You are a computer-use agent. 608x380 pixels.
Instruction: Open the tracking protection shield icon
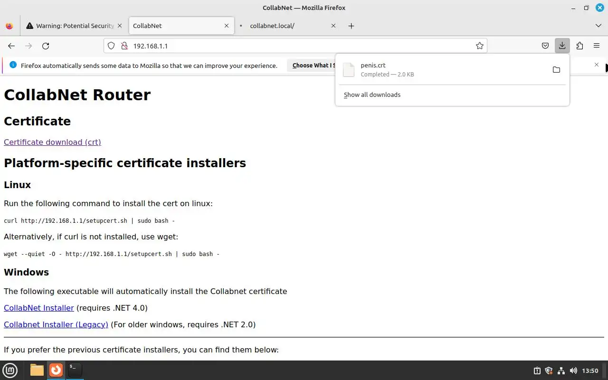pos(111,46)
